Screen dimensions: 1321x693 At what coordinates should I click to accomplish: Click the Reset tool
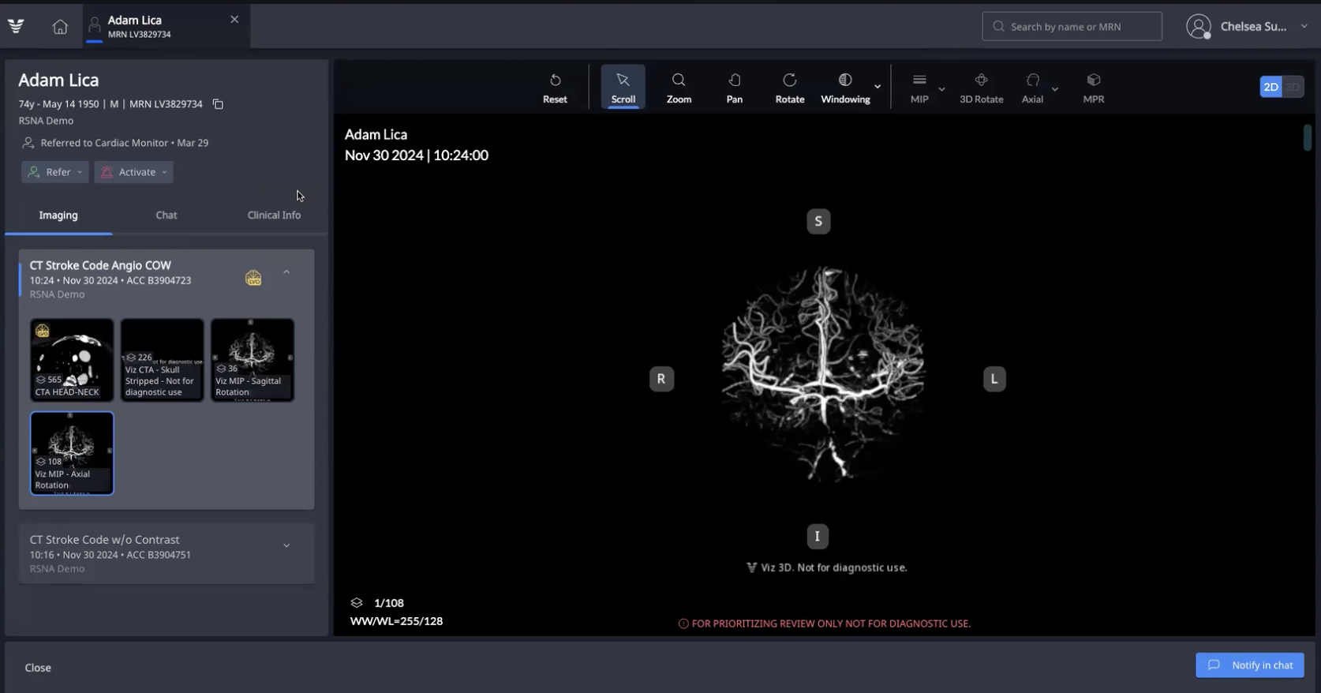coord(555,88)
